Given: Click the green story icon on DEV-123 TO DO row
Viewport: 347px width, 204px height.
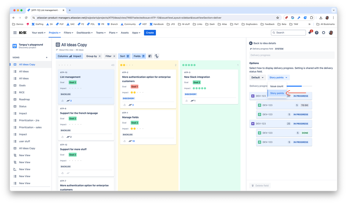Looking at the screenshot, I should click(x=259, y=105).
